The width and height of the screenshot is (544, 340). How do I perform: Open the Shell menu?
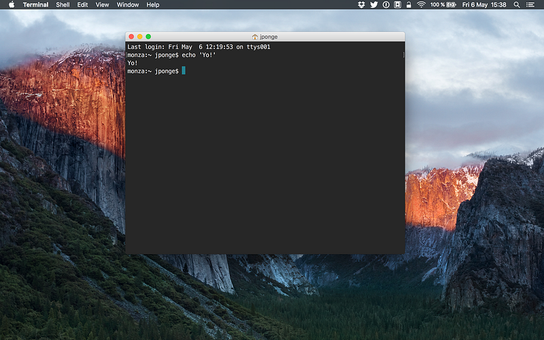click(63, 5)
